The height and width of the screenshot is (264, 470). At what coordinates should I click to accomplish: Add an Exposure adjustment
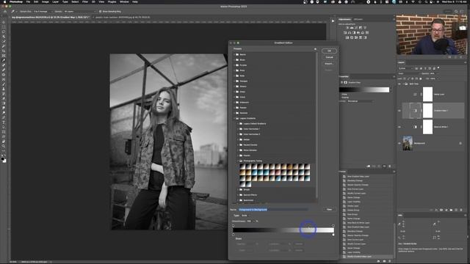click(361, 28)
